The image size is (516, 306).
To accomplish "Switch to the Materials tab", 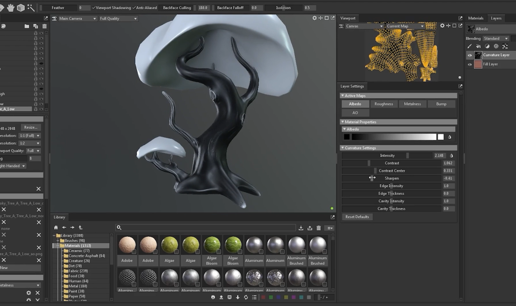I will point(475,18).
